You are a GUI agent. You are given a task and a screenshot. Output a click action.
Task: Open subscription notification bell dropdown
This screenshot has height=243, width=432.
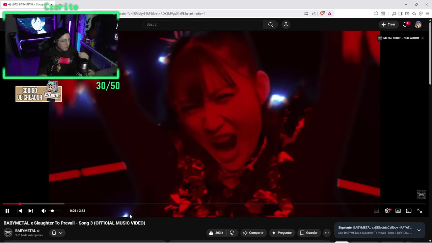57,233
